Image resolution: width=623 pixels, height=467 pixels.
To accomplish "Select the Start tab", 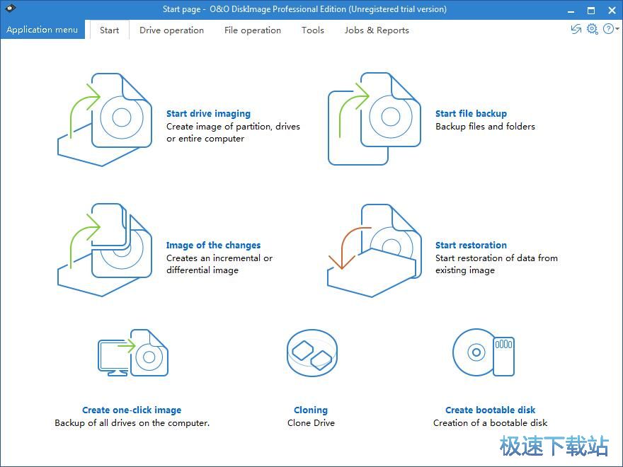I will tap(109, 30).
